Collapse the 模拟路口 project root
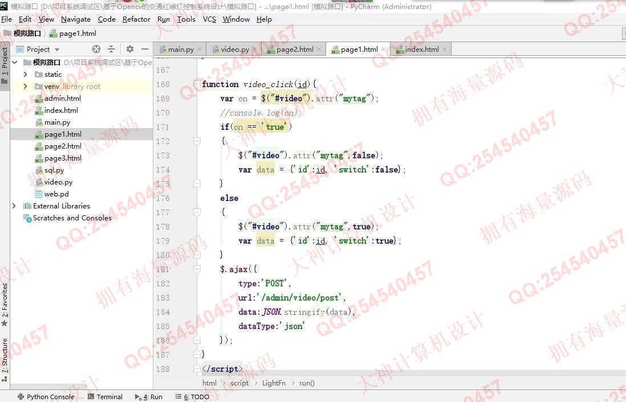 pyautogui.click(x=15, y=63)
